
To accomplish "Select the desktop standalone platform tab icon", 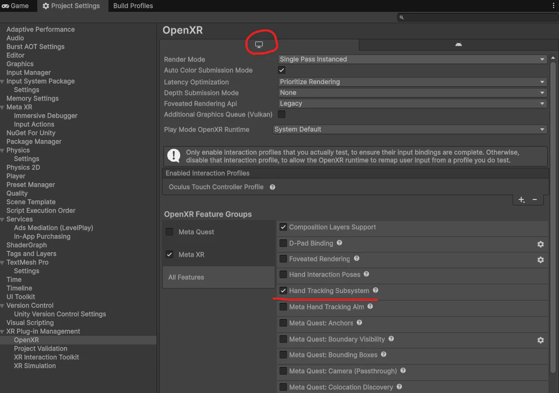I will [x=259, y=45].
